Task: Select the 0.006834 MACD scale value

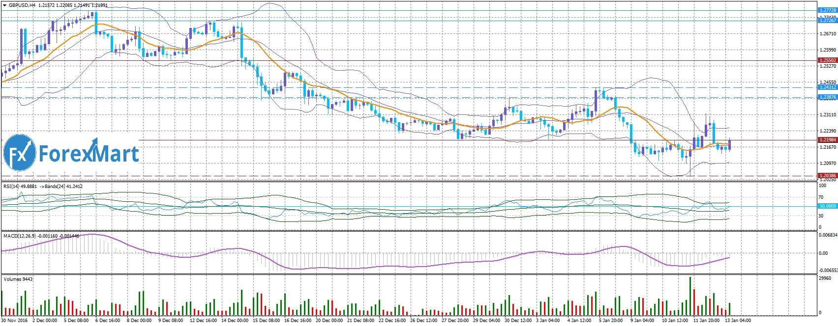Action: click(828, 235)
